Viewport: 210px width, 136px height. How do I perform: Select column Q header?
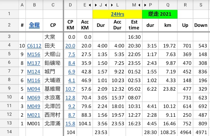pos(168,5)
